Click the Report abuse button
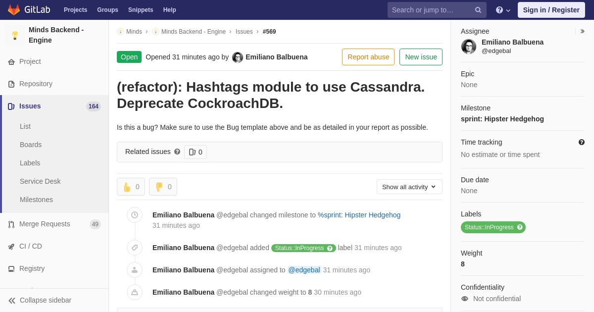Image resolution: width=594 pixels, height=312 pixels. point(368,57)
